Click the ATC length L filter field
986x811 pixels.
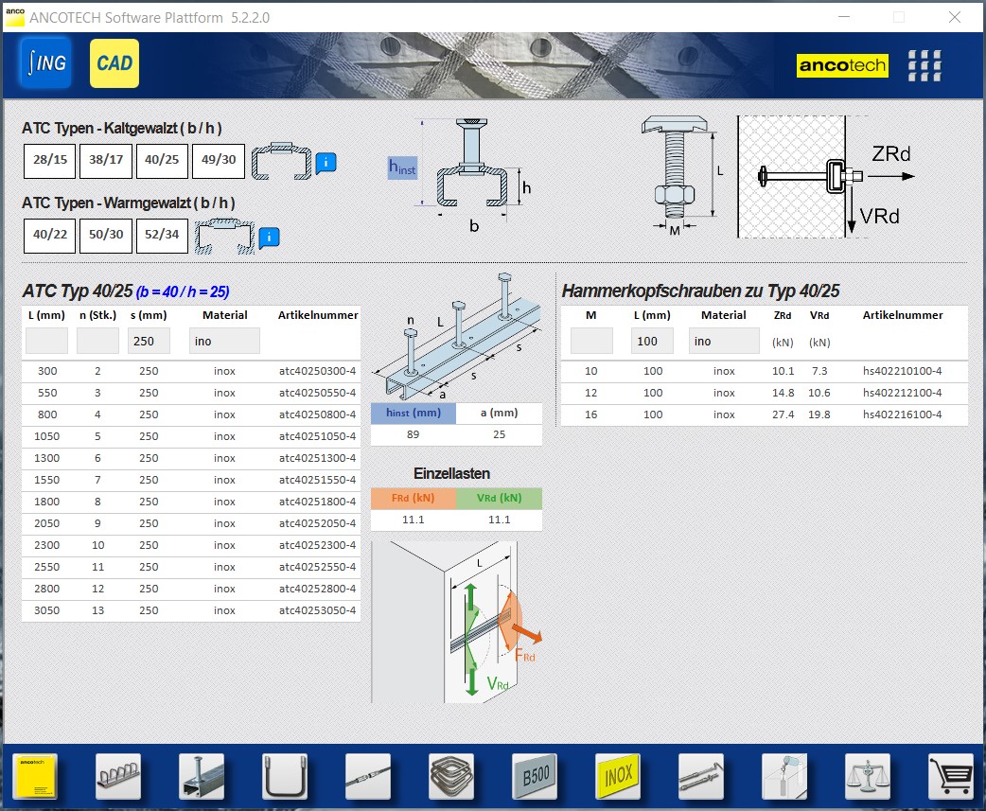coord(46,341)
